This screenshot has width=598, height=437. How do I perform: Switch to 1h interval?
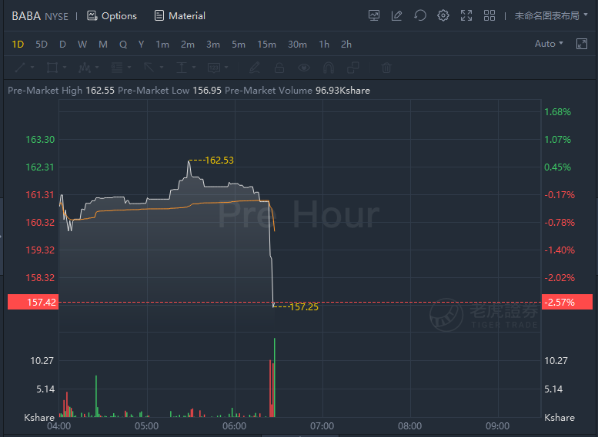[324, 44]
